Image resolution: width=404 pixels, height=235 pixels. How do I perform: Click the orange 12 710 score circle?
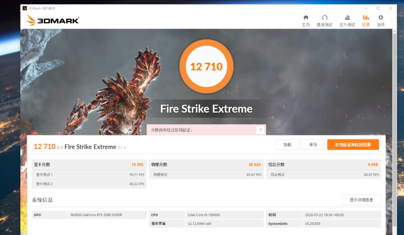[206, 67]
